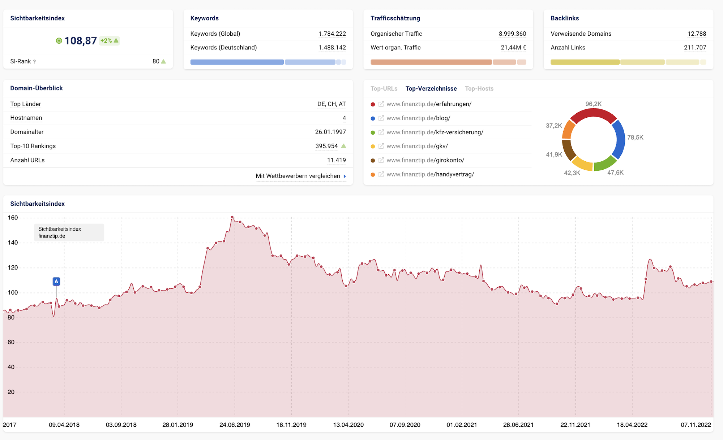Open external link icon for /gkv/ directory
The height and width of the screenshot is (440, 723).
[x=381, y=146]
